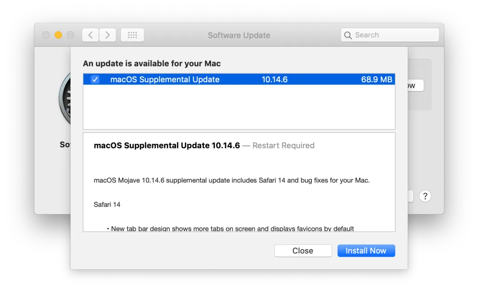Image resolution: width=478 pixels, height=286 pixels.
Task: Focus the Search input field
Action: [x=394, y=35]
